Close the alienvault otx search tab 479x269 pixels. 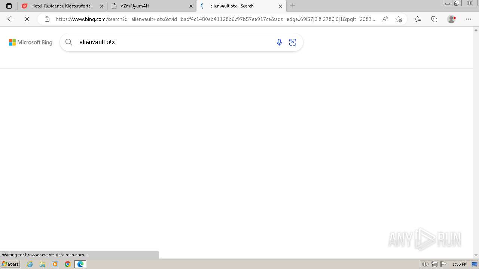tap(280, 6)
